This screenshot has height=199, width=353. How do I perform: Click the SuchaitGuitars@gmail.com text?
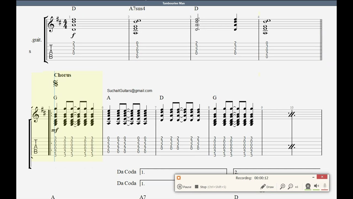point(130,91)
